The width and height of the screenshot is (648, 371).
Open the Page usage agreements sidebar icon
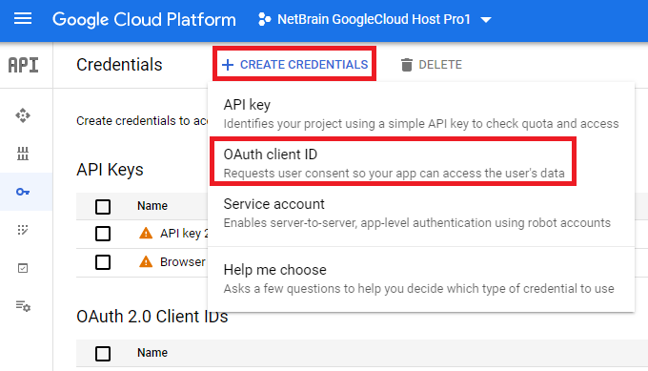(23, 306)
